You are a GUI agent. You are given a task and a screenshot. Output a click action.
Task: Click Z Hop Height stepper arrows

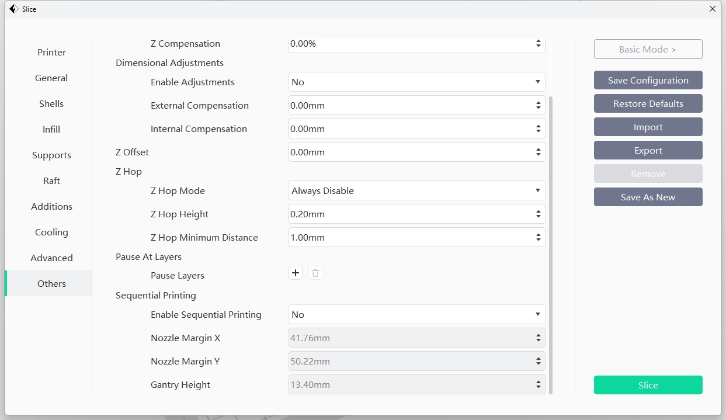coord(538,214)
